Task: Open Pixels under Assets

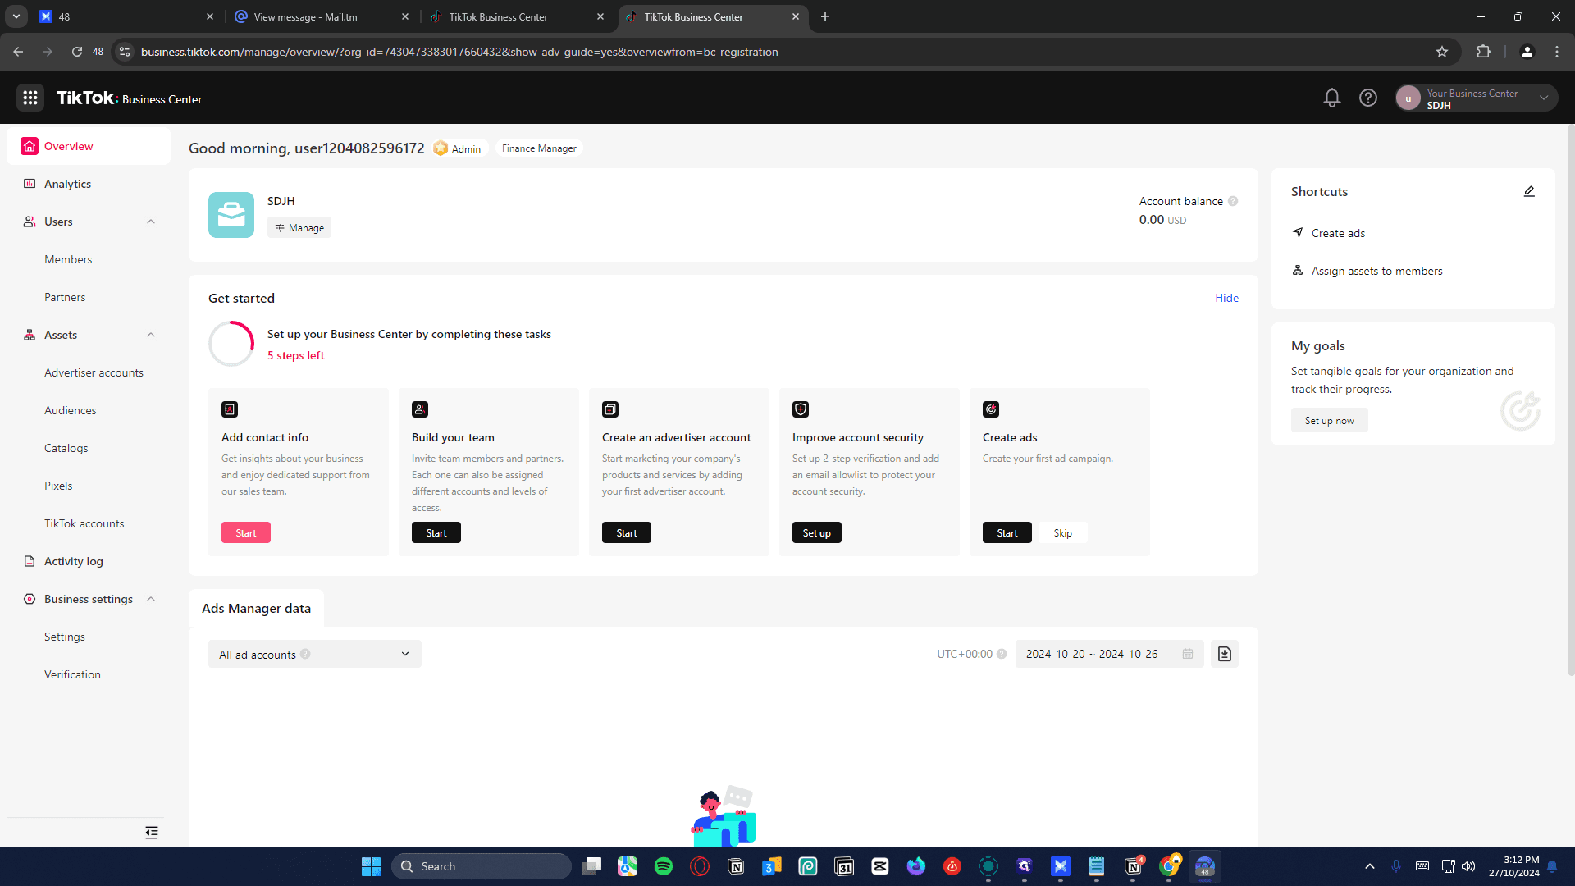Action: pos(58,486)
